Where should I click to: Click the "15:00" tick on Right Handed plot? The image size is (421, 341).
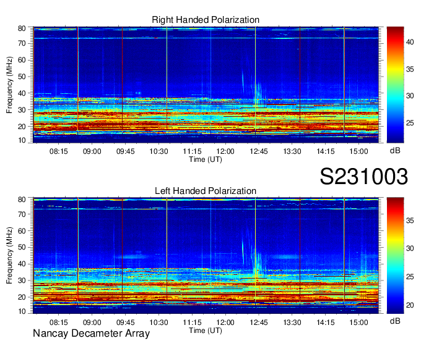[x=358, y=151]
